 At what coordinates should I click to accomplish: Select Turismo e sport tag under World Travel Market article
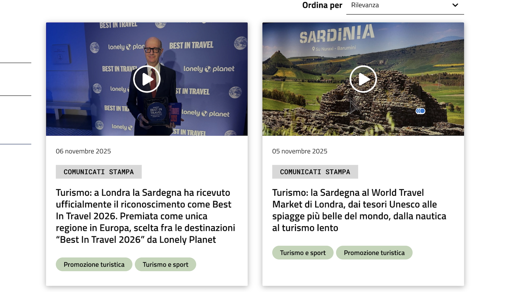pos(302,253)
